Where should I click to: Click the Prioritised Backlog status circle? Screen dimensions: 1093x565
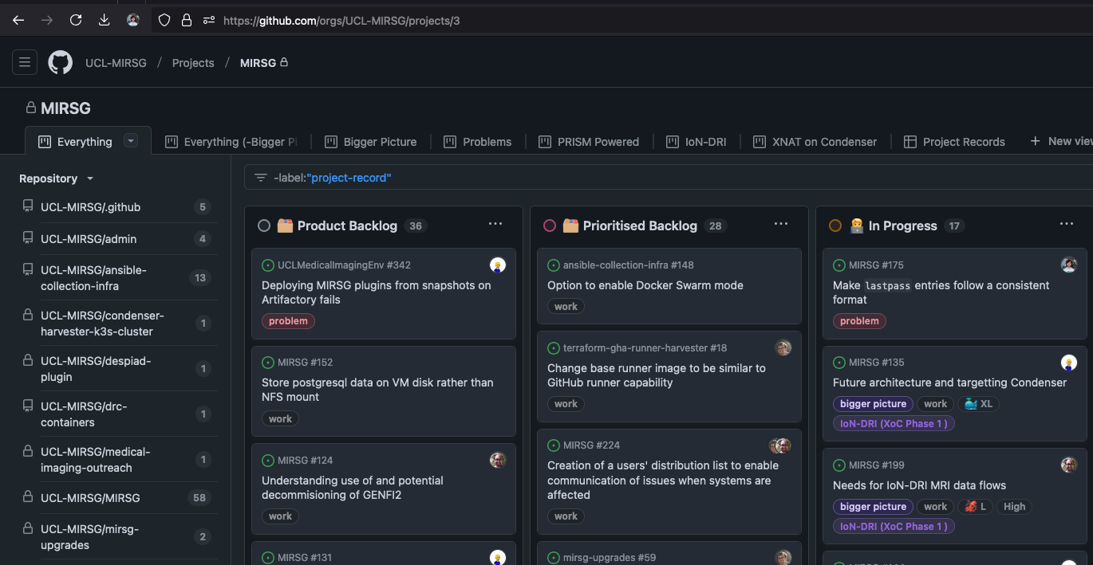(x=550, y=226)
